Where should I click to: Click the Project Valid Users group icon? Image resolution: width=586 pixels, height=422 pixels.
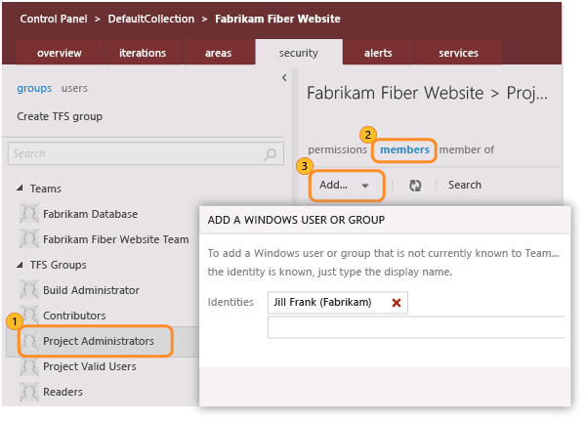click(29, 366)
